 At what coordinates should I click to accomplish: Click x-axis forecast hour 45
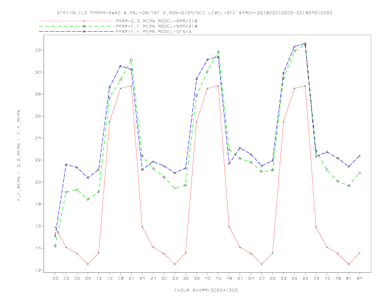click(x=218, y=278)
